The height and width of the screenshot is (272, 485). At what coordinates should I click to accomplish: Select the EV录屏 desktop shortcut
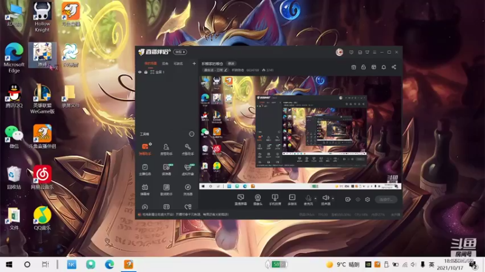click(x=70, y=55)
